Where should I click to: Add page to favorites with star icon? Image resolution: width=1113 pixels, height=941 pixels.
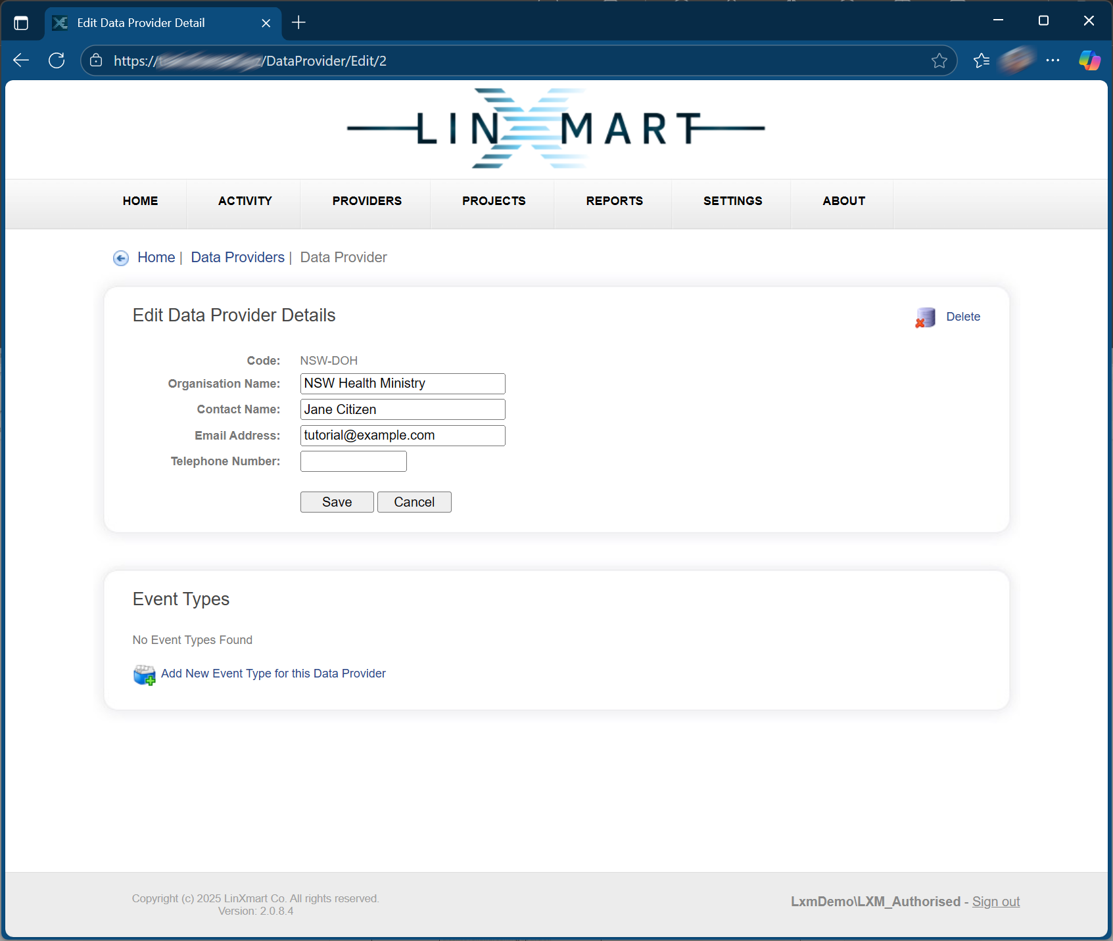939,60
